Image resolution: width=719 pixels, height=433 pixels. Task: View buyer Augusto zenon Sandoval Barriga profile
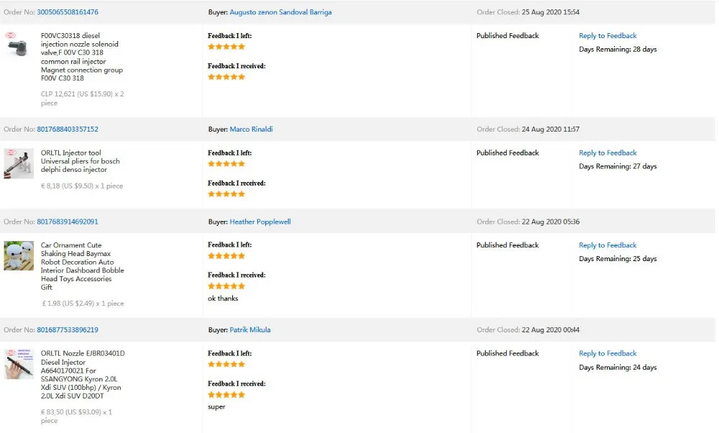280,12
